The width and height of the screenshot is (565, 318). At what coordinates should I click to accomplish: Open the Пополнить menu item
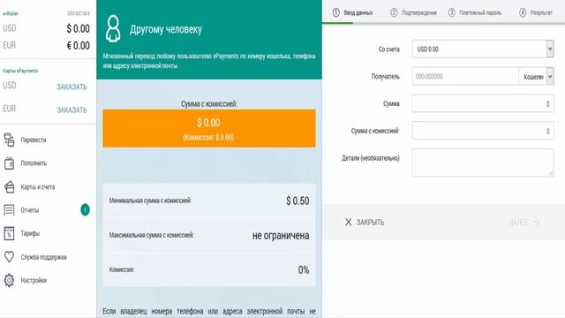tap(34, 163)
